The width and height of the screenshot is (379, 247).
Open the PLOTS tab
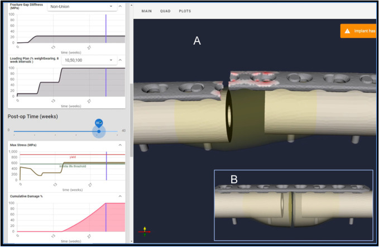point(185,11)
